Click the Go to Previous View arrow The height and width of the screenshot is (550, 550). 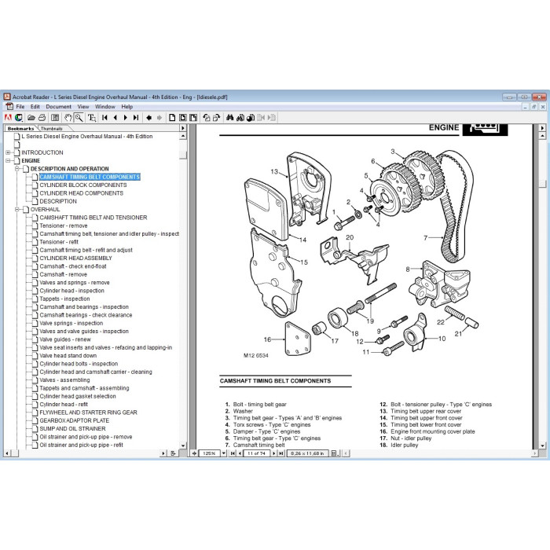point(149,118)
